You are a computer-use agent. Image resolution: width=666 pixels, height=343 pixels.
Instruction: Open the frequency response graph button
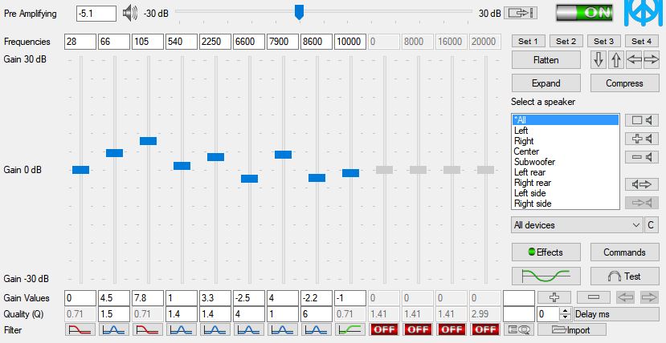point(545,276)
